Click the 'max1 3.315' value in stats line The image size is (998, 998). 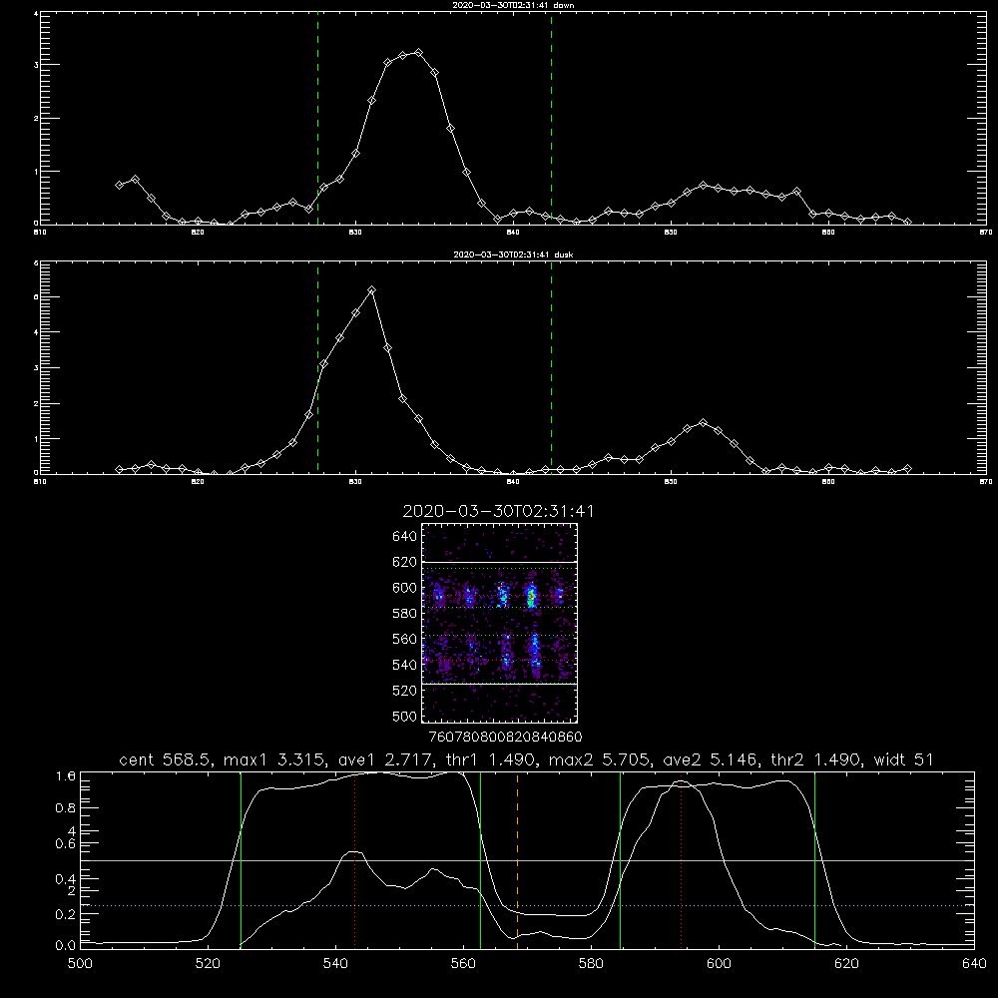276,759
